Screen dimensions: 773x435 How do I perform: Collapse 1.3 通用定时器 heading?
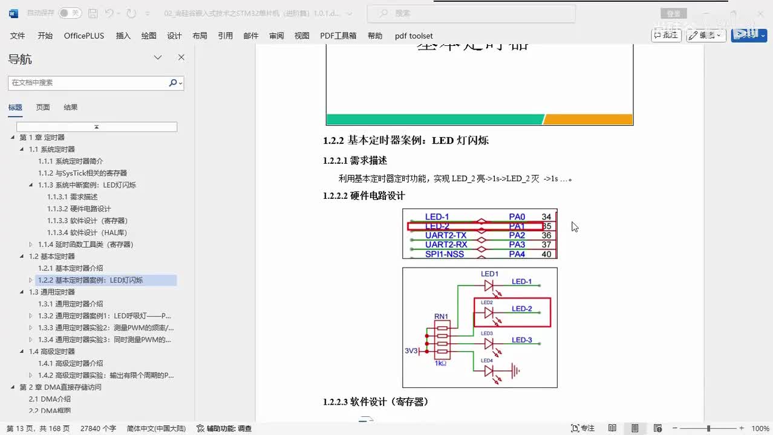[22, 292]
